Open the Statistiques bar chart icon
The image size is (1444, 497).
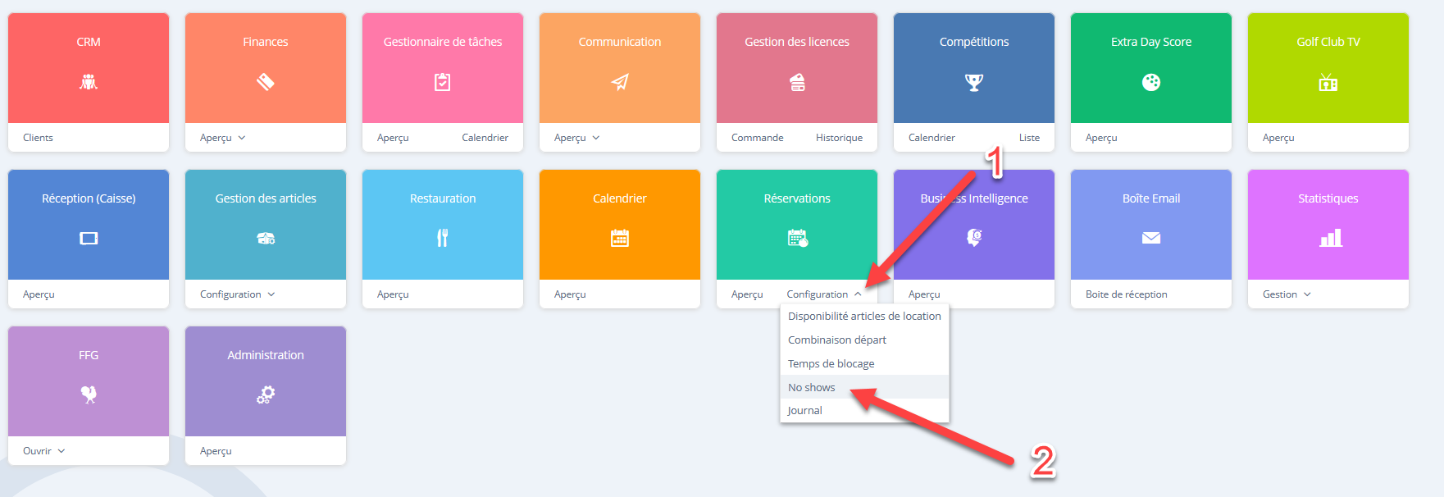pyautogui.click(x=1330, y=238)
